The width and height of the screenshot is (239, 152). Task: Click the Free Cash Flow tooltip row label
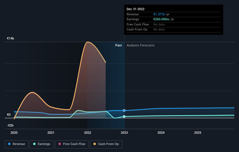[x=138, y=24]
